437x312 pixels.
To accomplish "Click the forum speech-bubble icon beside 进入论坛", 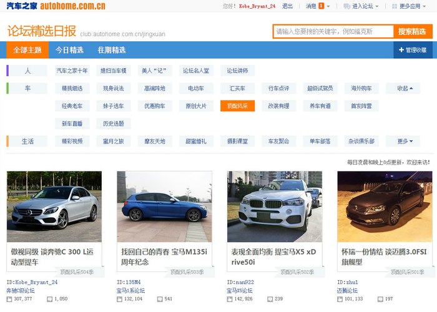I will coord(346,6).
